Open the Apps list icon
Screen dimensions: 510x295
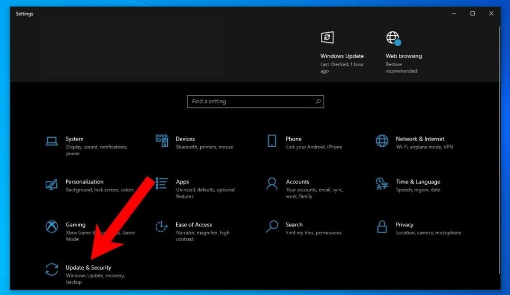[162, 184]
